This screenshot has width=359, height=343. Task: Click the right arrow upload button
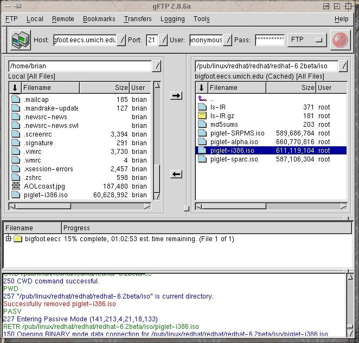(176, 96)
